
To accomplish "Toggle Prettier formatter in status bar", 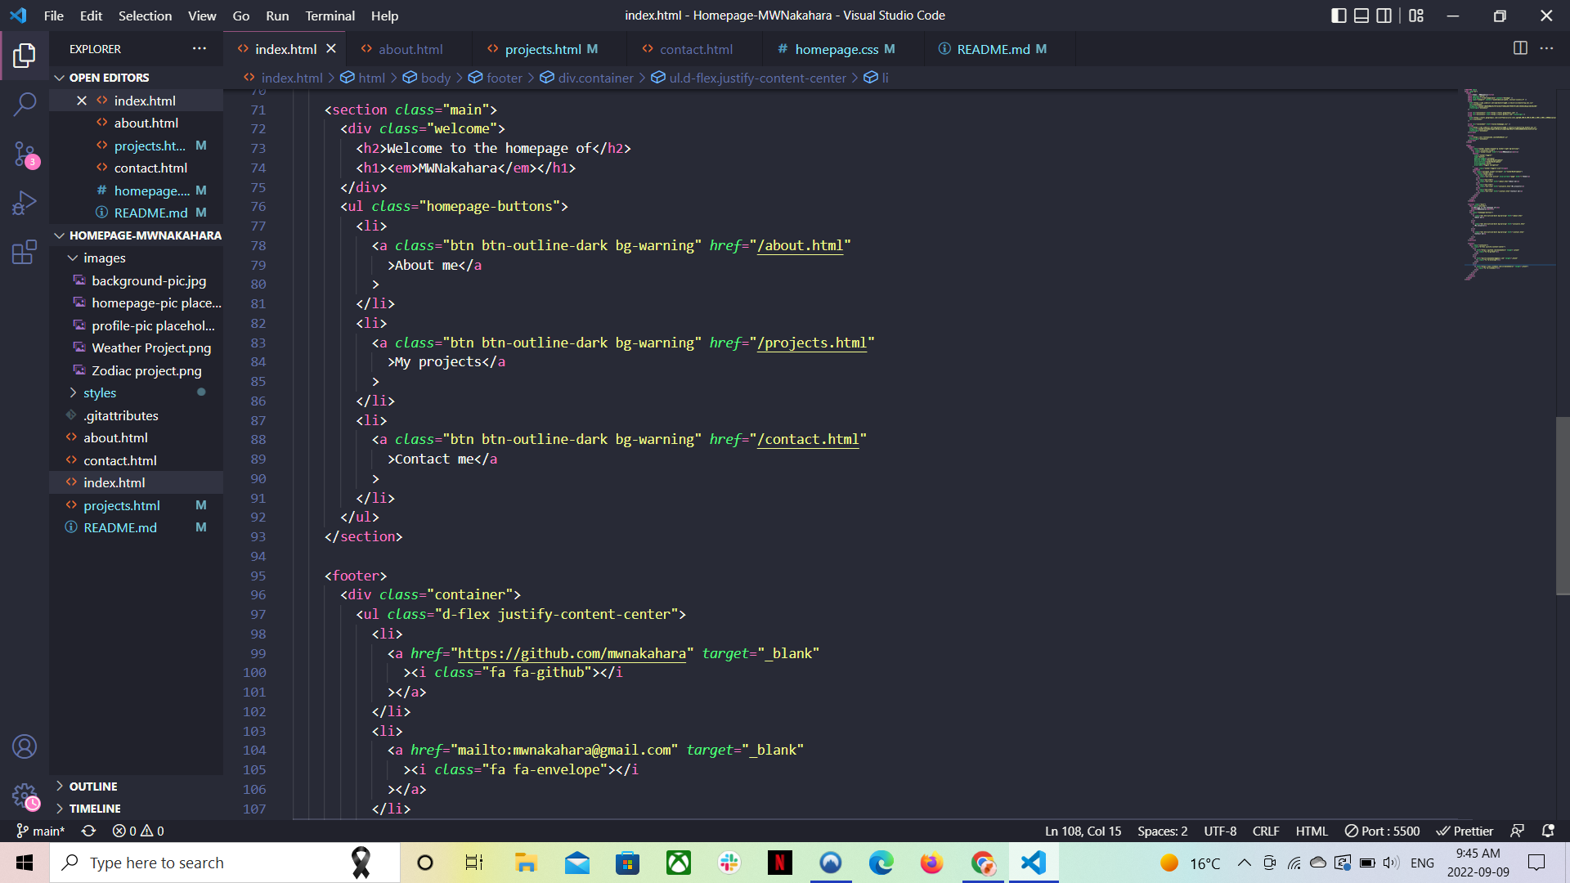I will click(x=1465, y=831).
